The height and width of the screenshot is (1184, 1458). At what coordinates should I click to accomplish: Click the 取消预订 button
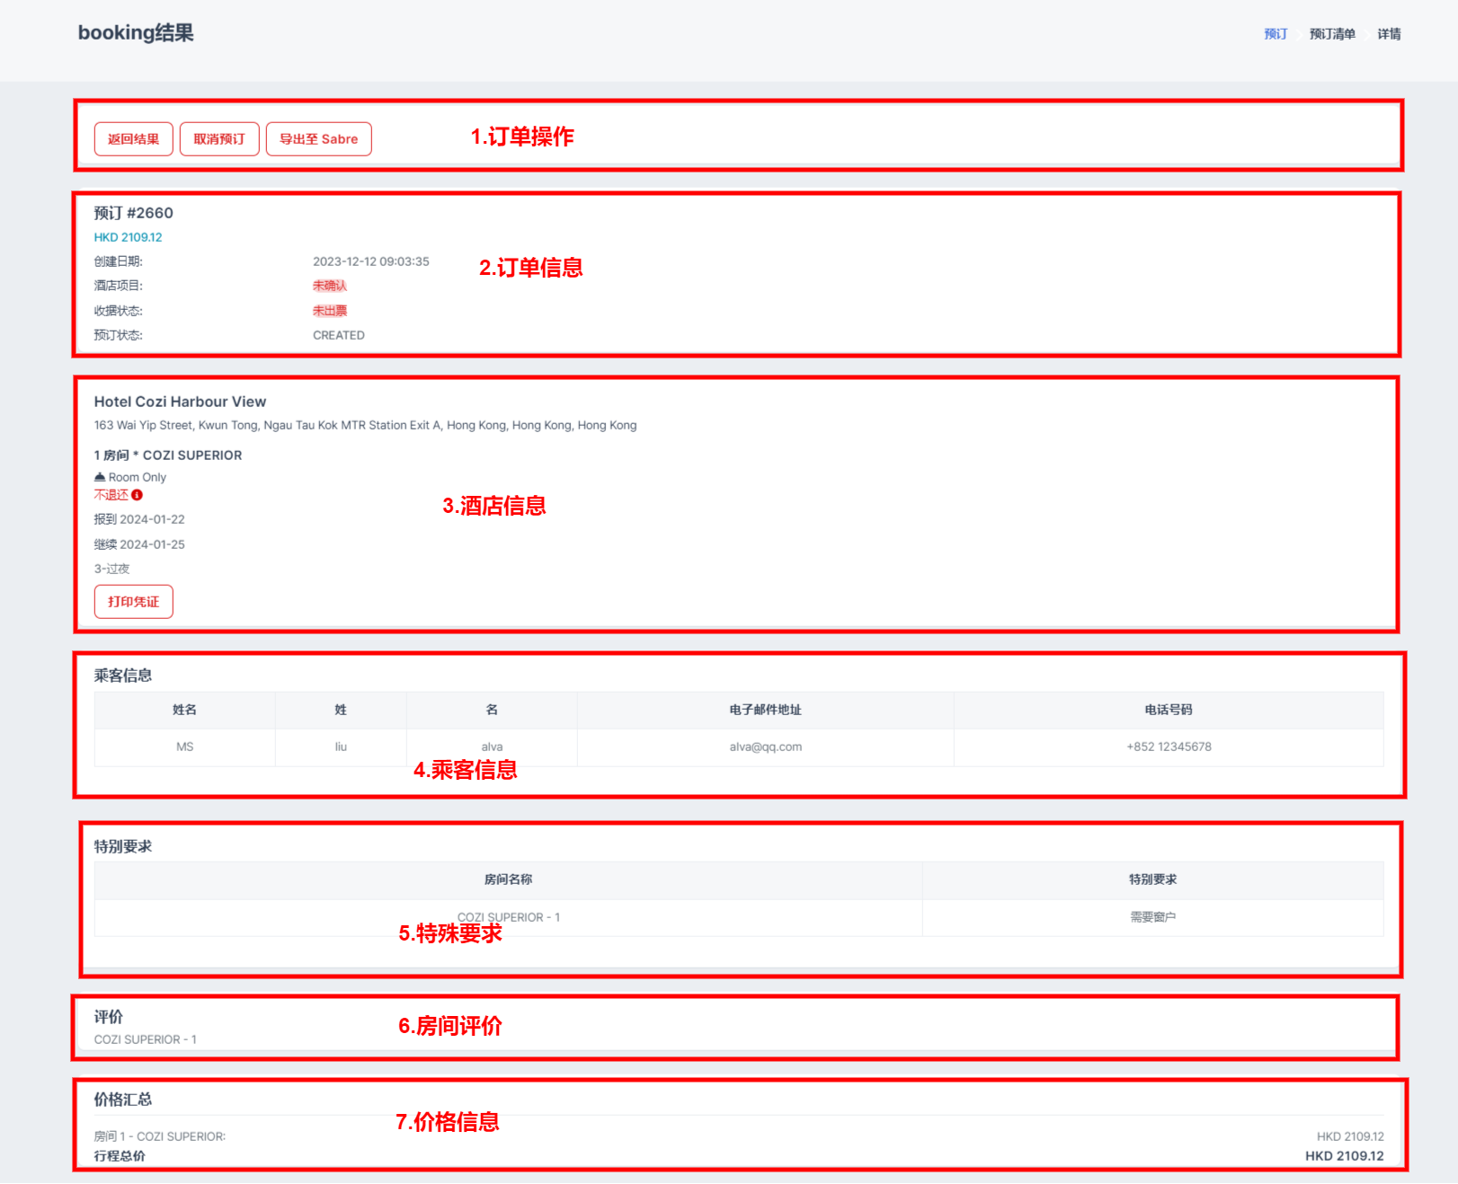tap(219, 139)
